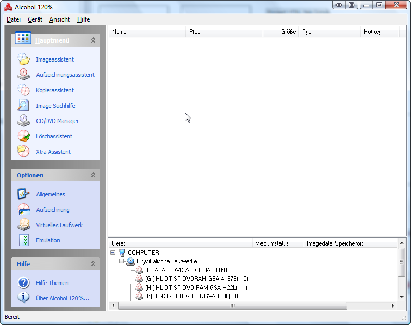The width and height of the screenshot is (411, 325).
Task: Click drive icon for (F:) ATAPI DVD
Action: pos(139,270)
